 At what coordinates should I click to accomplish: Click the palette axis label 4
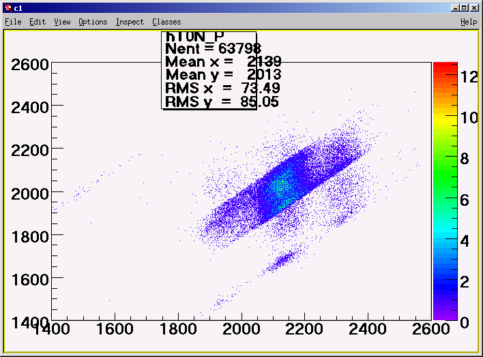(465, 241)
